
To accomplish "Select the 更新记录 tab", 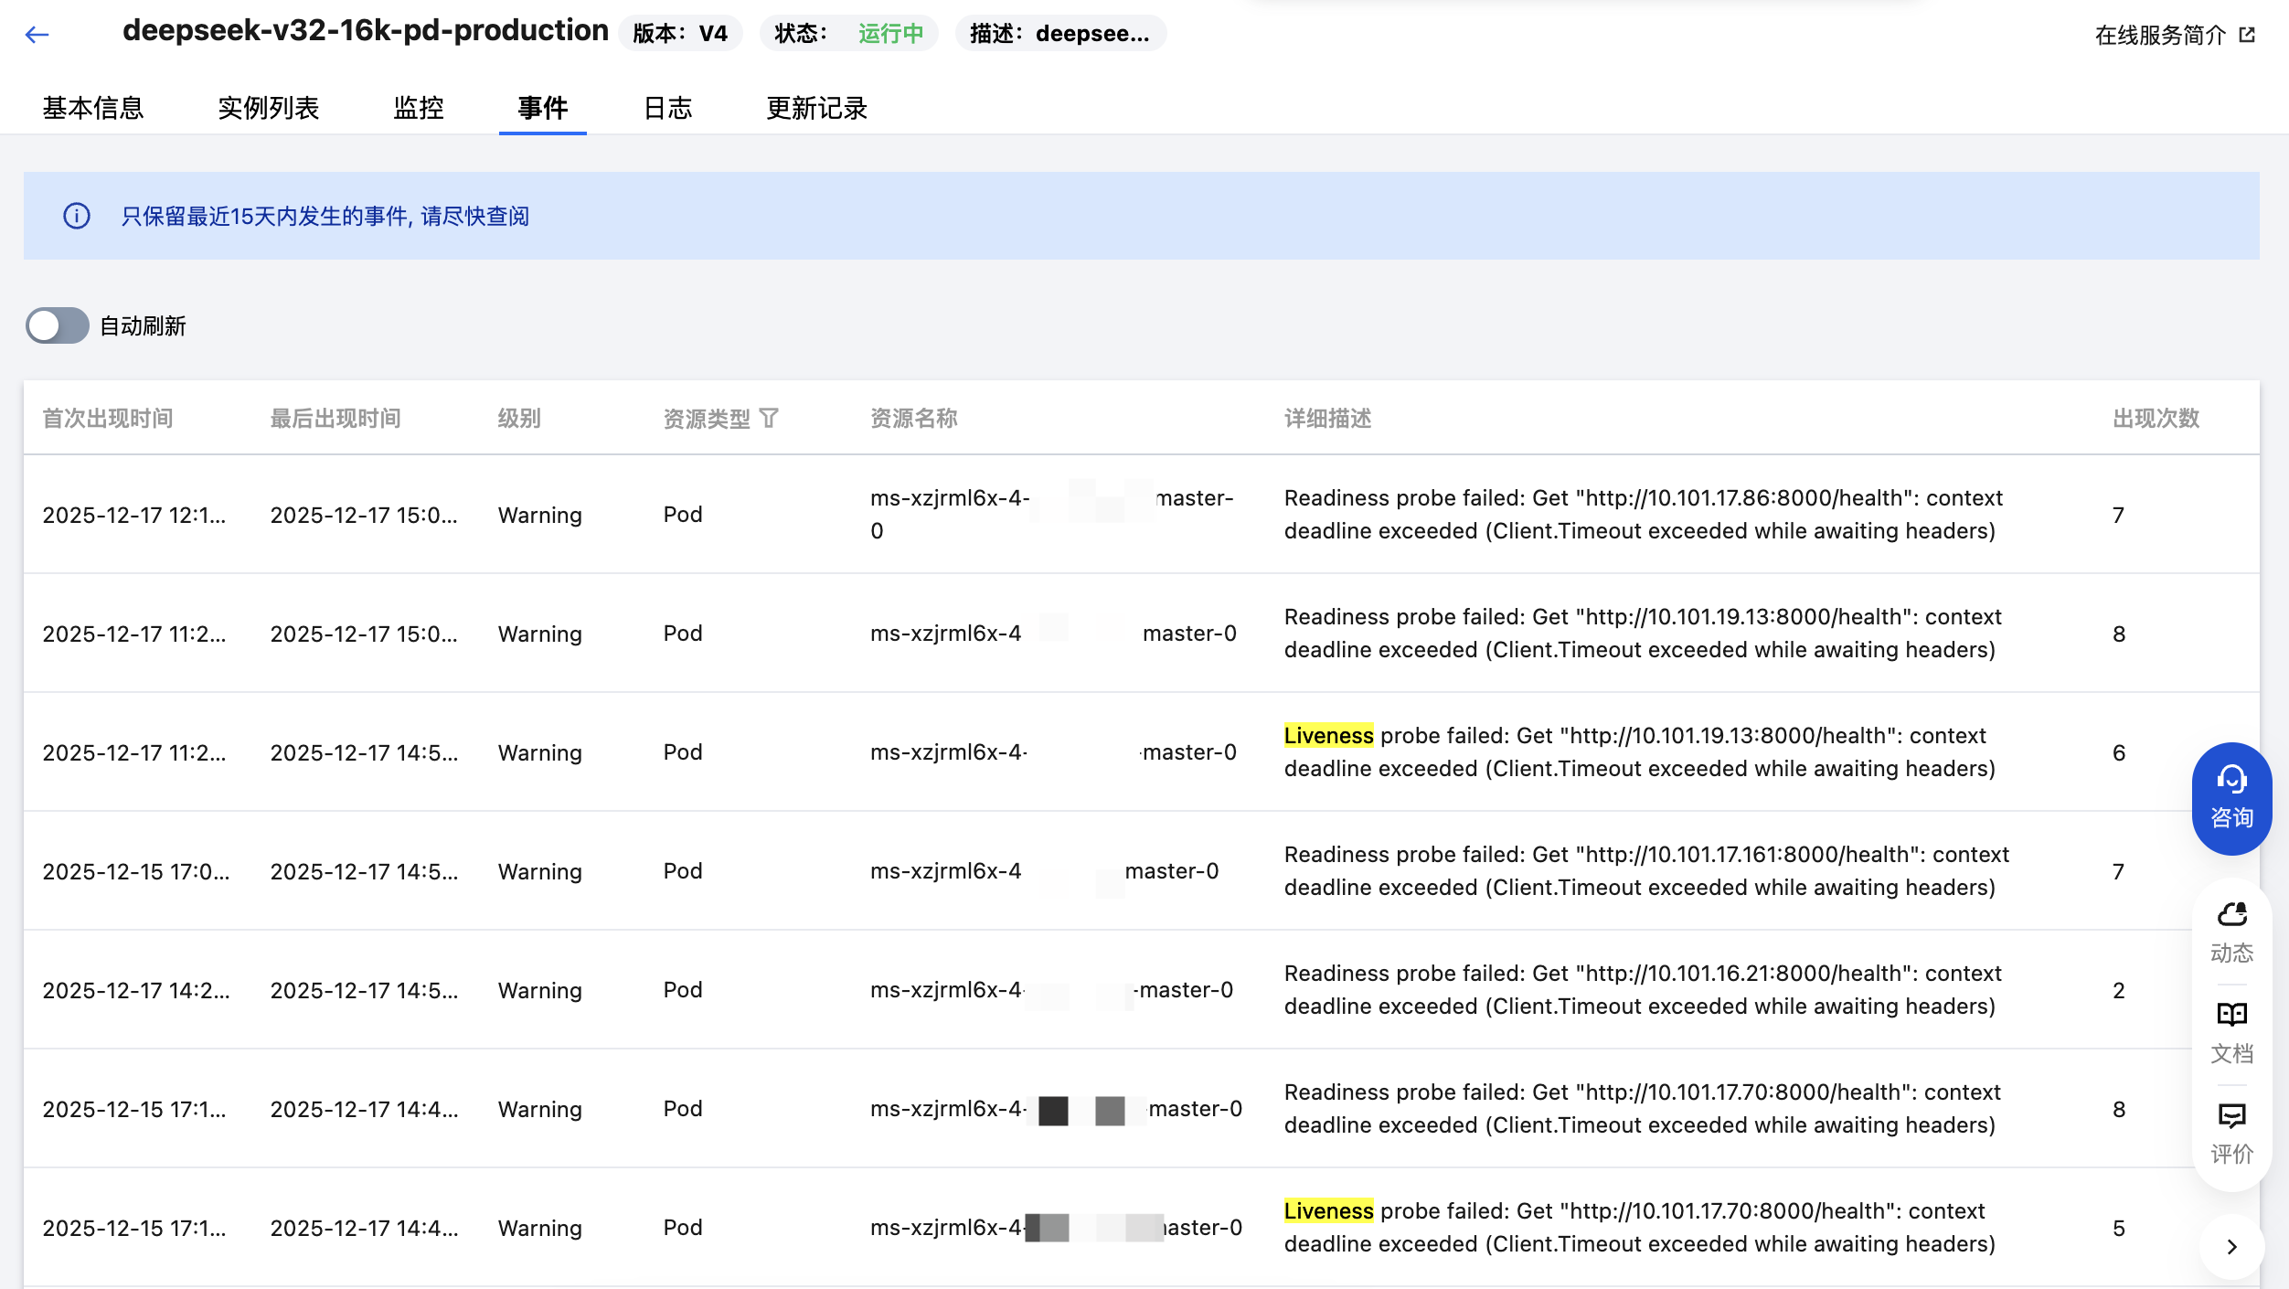I will point(816,108).
